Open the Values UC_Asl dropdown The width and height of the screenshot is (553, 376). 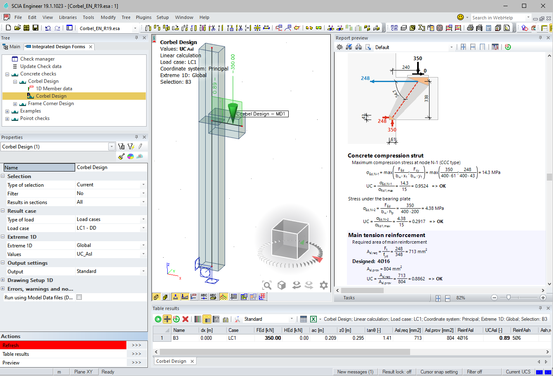(143, 254)
